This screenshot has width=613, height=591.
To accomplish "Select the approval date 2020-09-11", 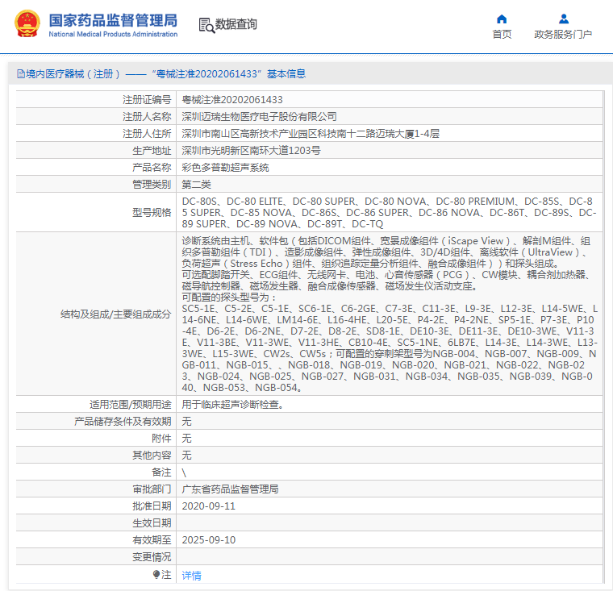I will pyautogui.click(x=208, y=506).
